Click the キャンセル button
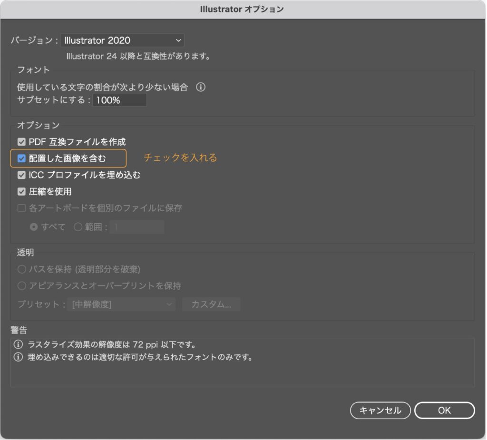Image resolution: width=487 pixels, height=440 pixels. (x=380, y=411)
